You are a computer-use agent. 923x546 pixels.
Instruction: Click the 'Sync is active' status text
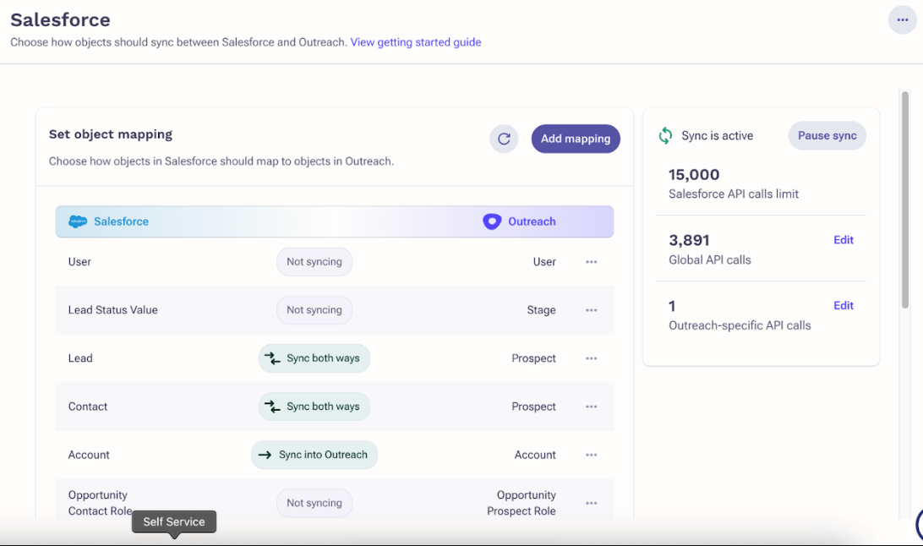(717, 136)
